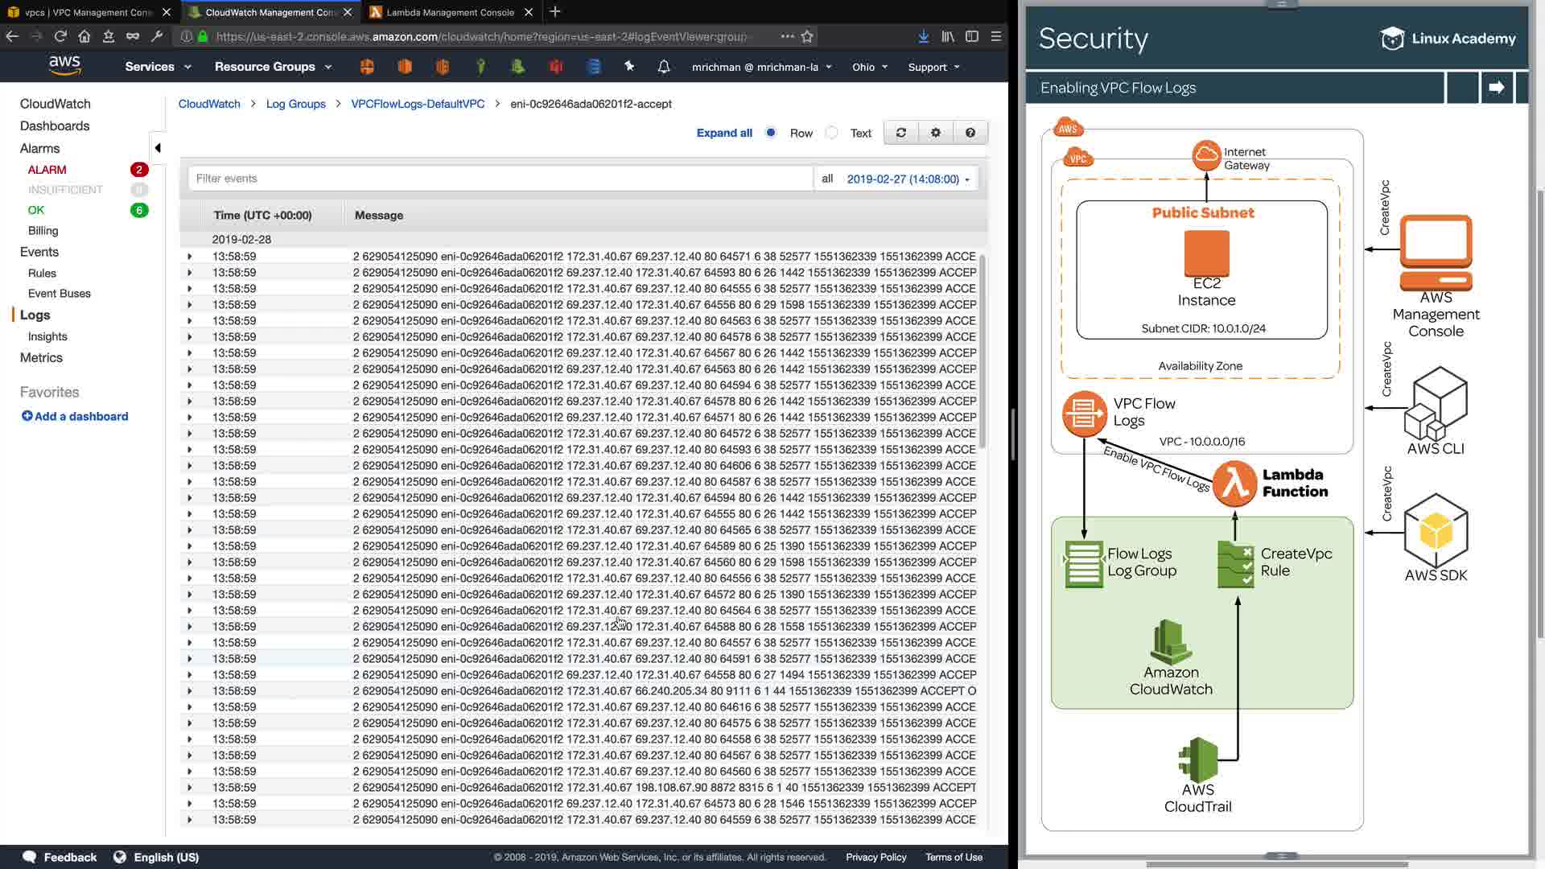Open the log viewer settings gear
This screenshot has width=1545, height=869.
935,133
